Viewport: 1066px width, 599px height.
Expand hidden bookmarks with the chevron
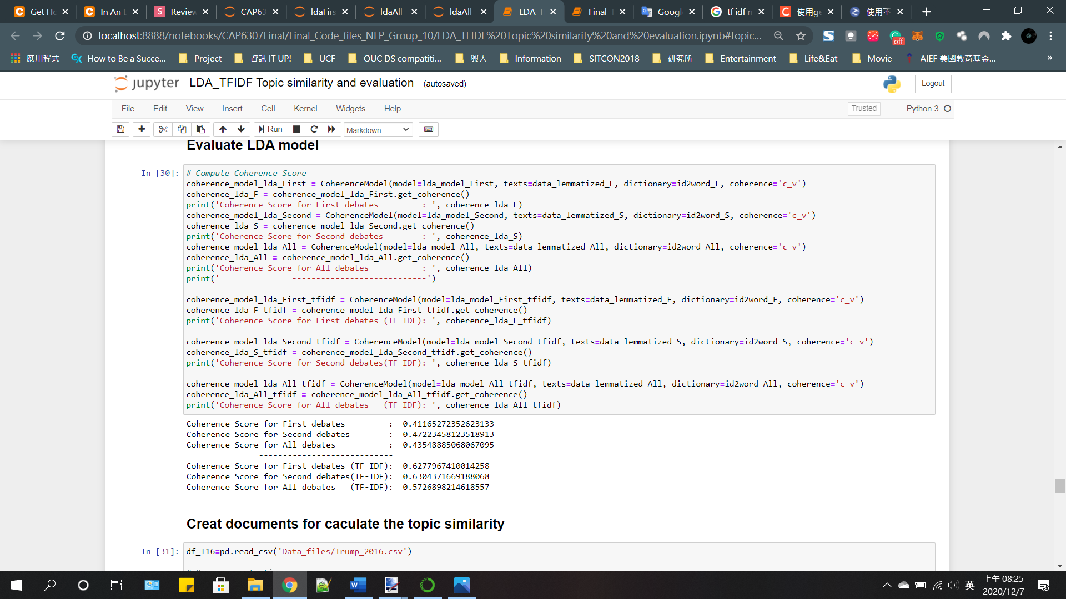(x=1049, y=58)
